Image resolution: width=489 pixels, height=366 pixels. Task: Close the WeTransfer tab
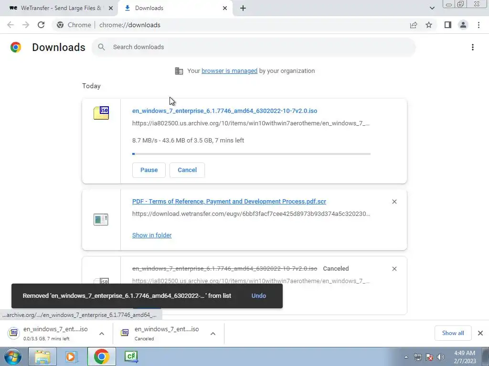click(111, 8)
